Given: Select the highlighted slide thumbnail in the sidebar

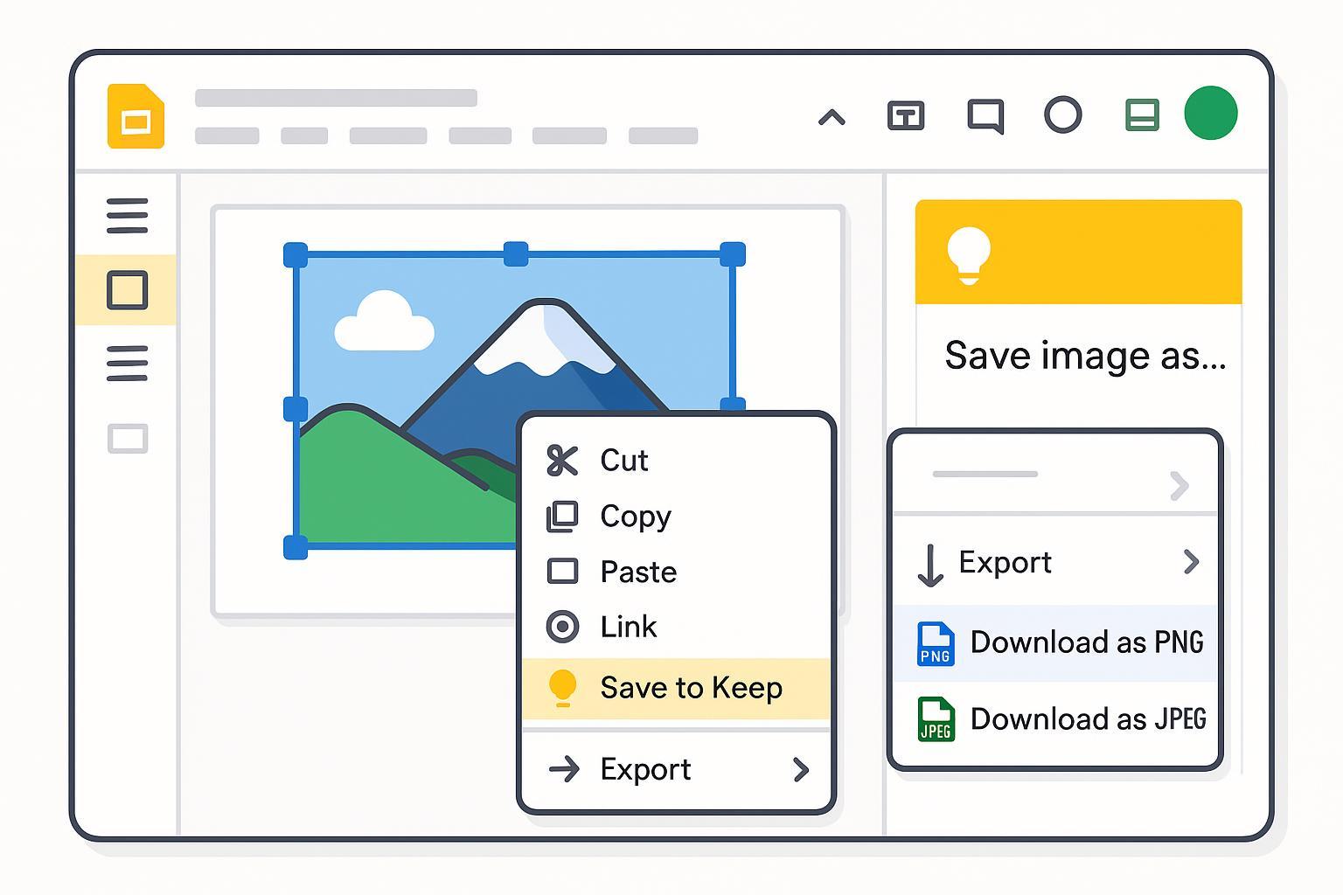Looking at the screenshot, I should pyautogui.click(x=127, y=290).
